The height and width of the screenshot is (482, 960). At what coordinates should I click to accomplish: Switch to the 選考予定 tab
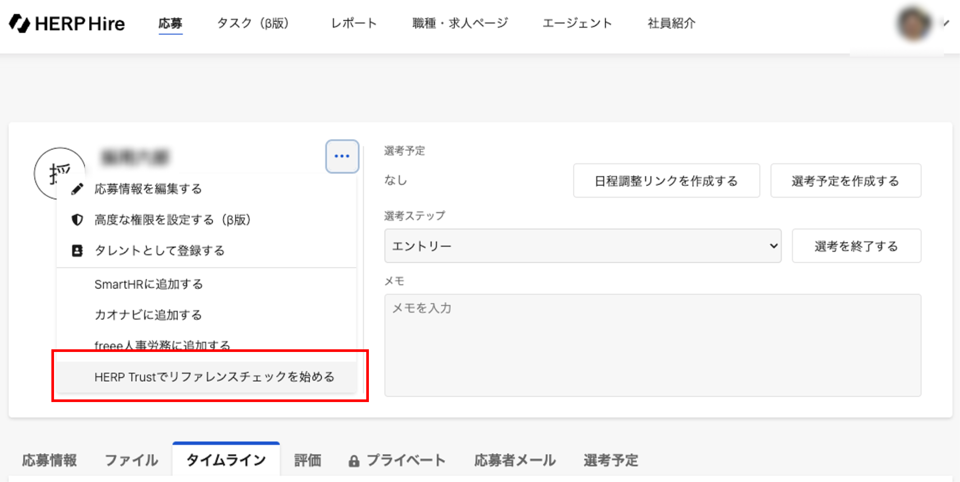coord(611,460)
